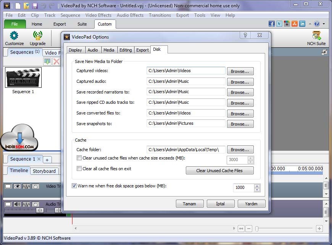Click the New Project quick-access icon

click(18, 6)
